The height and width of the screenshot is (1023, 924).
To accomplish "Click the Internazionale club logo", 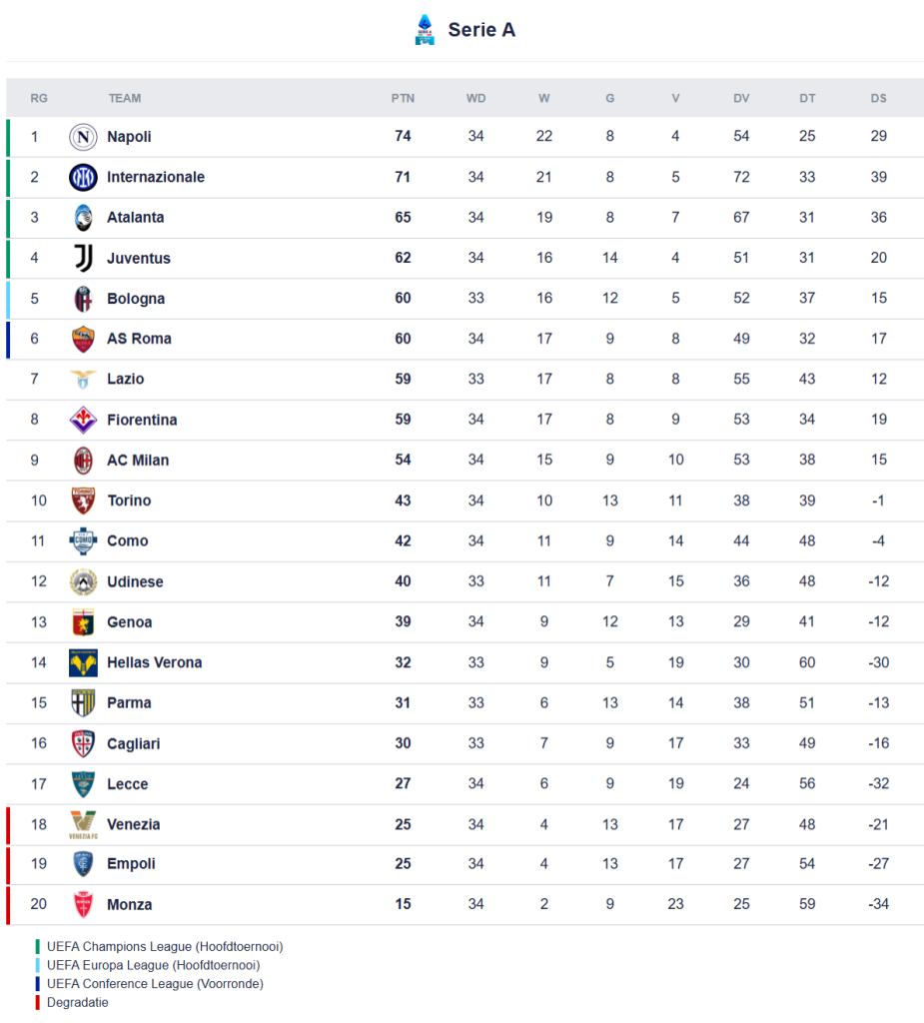I will tap(83, 178).
